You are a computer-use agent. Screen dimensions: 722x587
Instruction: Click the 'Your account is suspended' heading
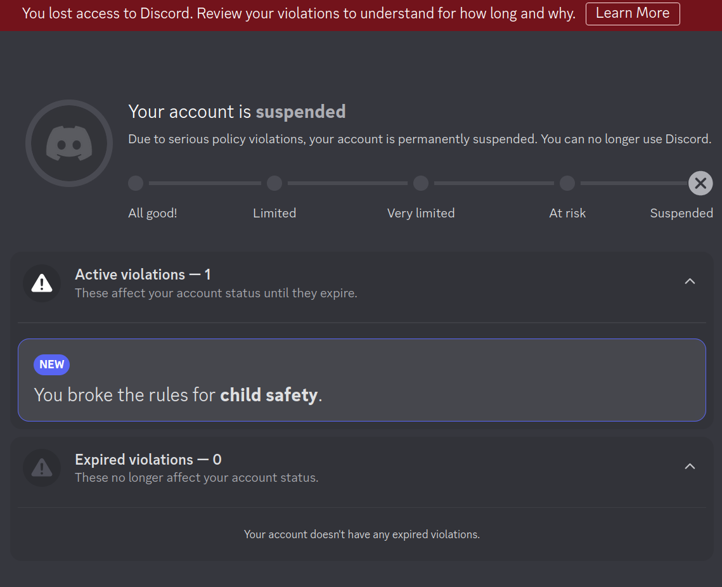coord(236,112)
